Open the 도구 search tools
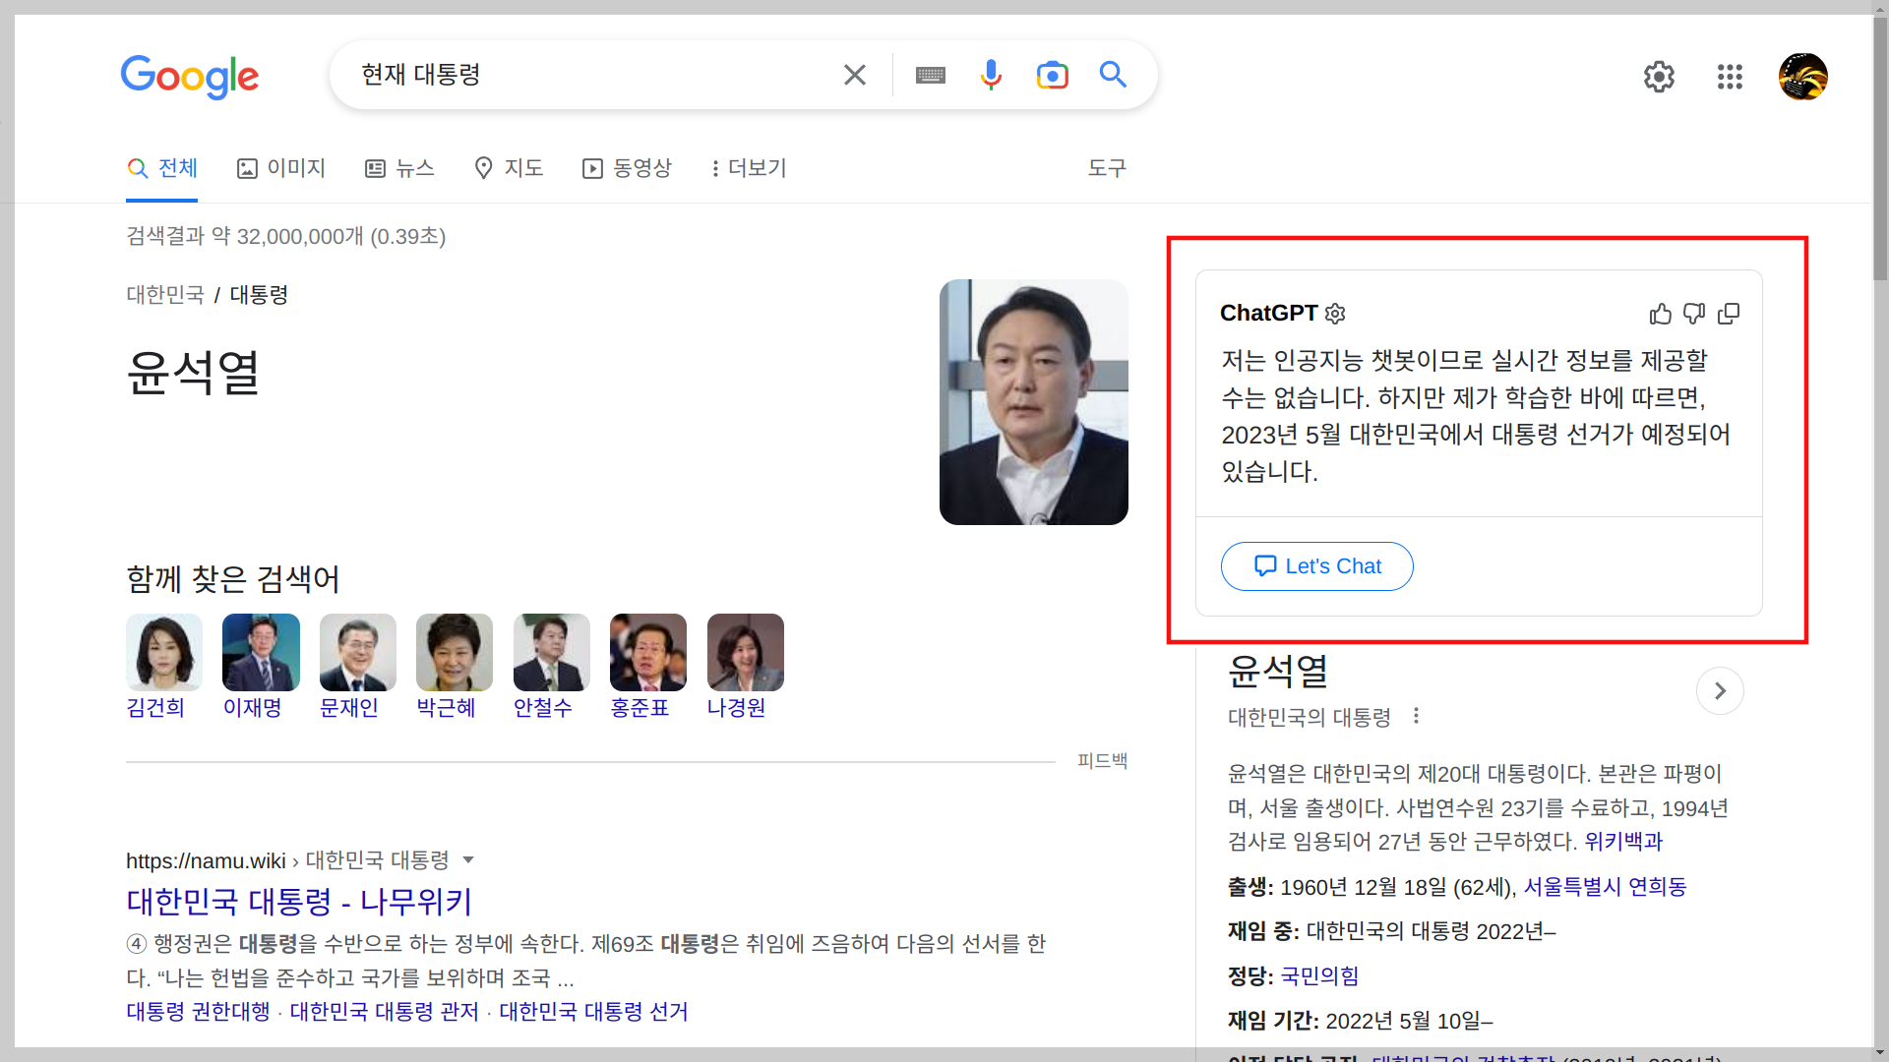1889x1062 pixels. (1107, 168)
